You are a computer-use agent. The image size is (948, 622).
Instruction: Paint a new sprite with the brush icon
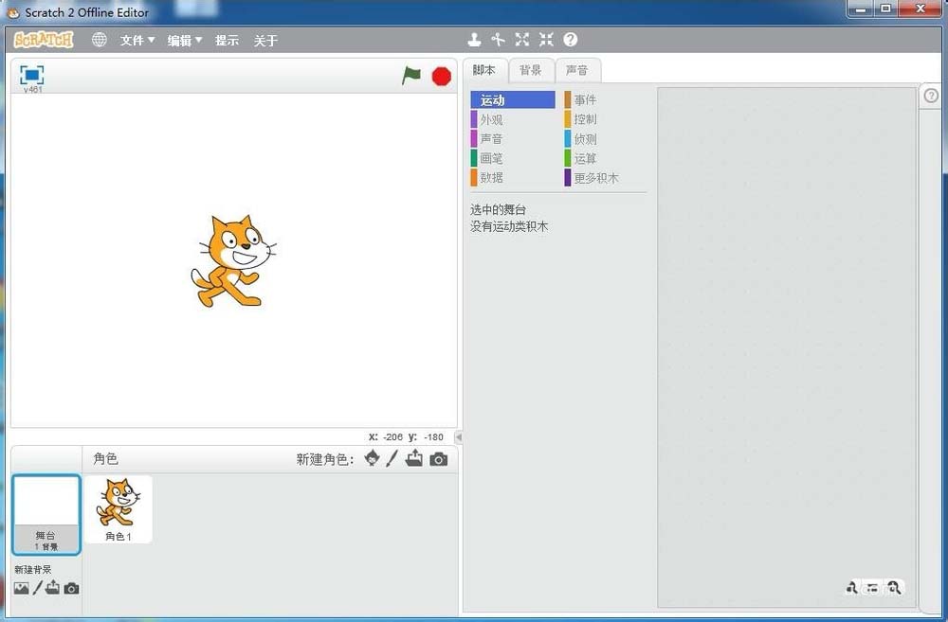[x=392, y=459]
